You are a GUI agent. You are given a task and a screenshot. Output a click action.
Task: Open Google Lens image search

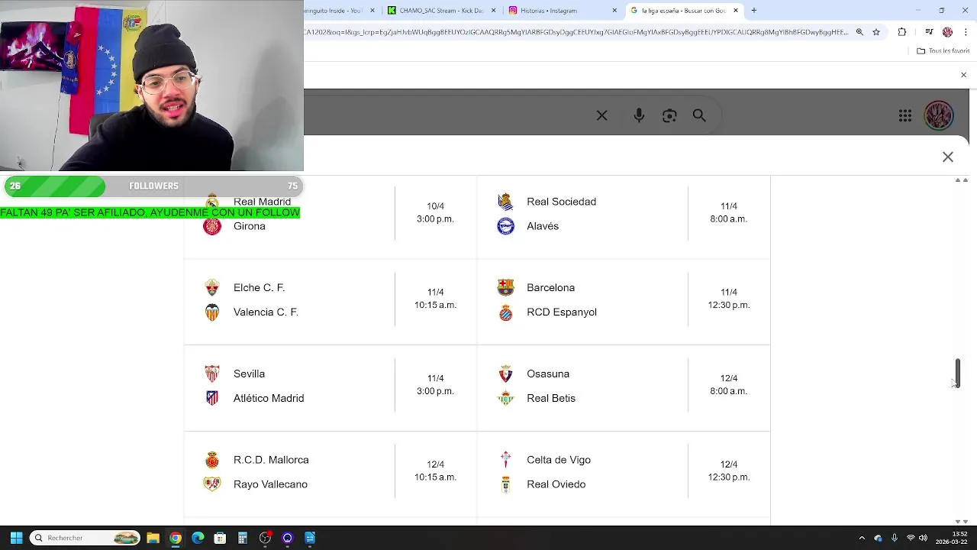(x=669, y=115)
